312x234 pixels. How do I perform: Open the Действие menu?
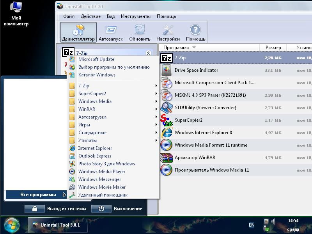pos(90,16)
